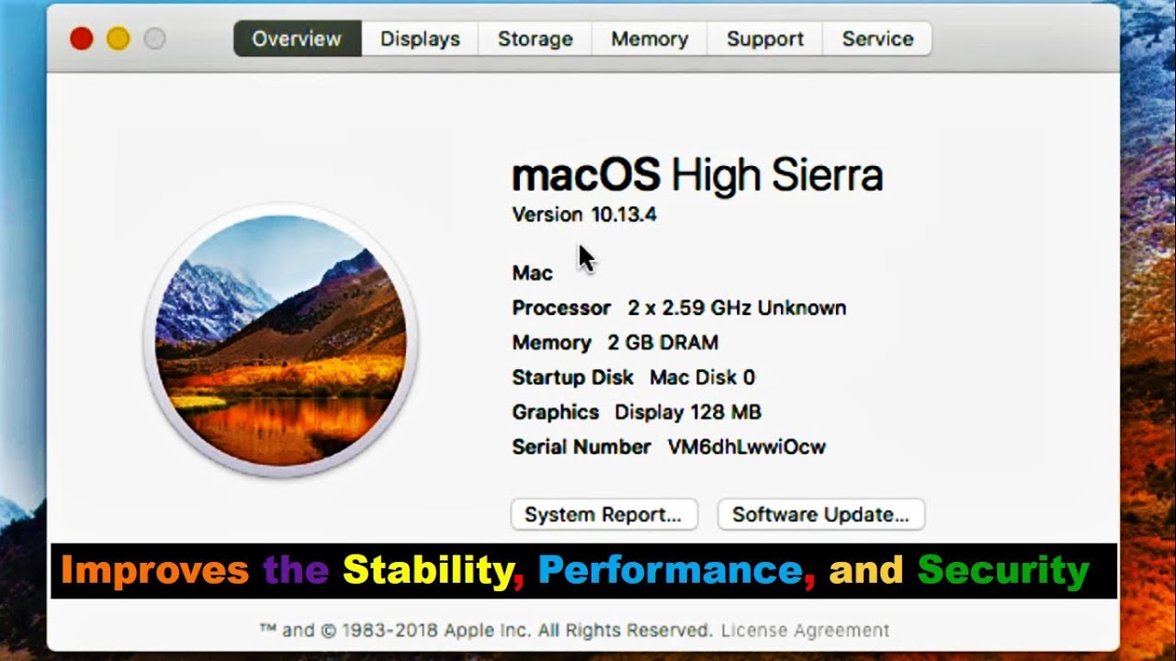Click the Version 10.13.4 text
The width and height of the screenshot is (1176, 661).
click(584, 215)
